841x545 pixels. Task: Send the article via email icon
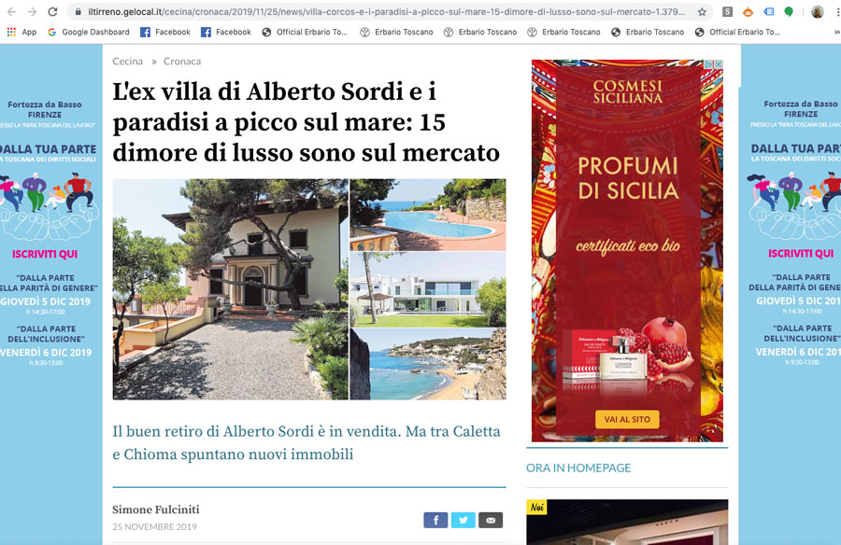pyautogui.click(x=491, y=520)
